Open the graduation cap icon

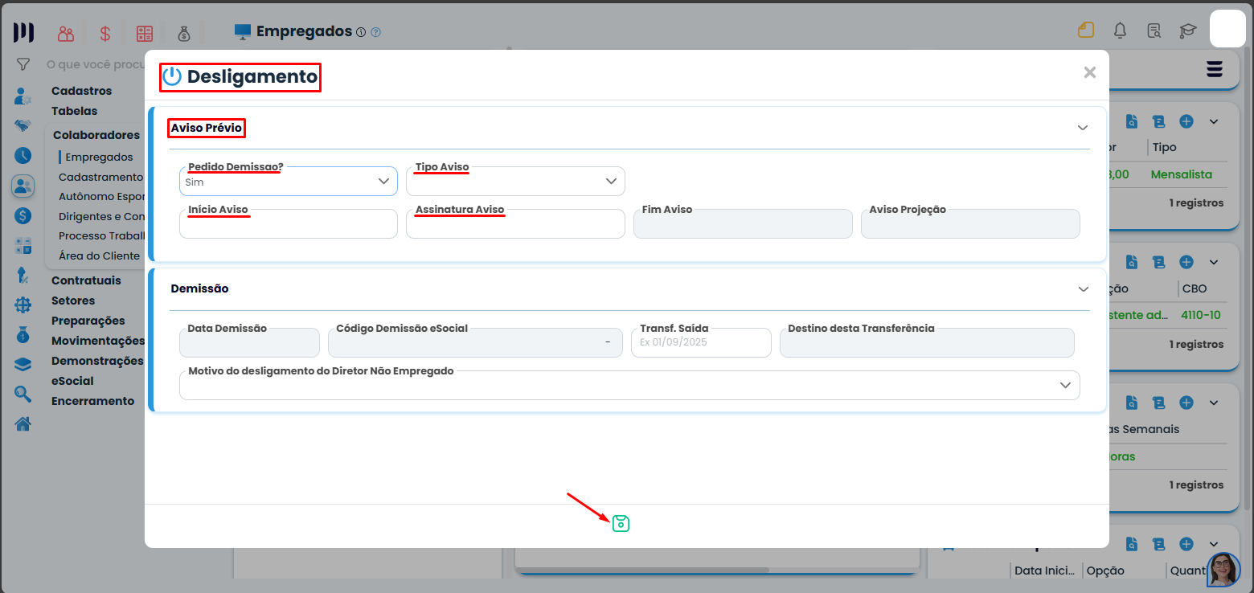point(1187,31)
